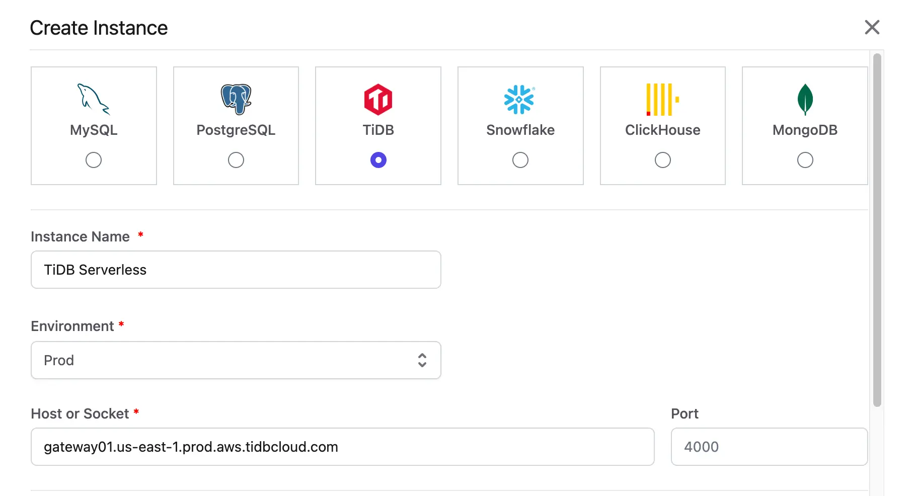The height and width of the screenshot is (496, 913).
Task: Select the MongoDB radio button
Action: click(805, 160)
